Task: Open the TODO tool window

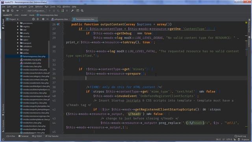Action: (x=37, y=136)
